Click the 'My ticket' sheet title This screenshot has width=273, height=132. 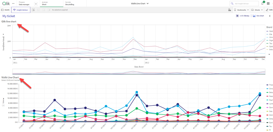coord(9,16)
